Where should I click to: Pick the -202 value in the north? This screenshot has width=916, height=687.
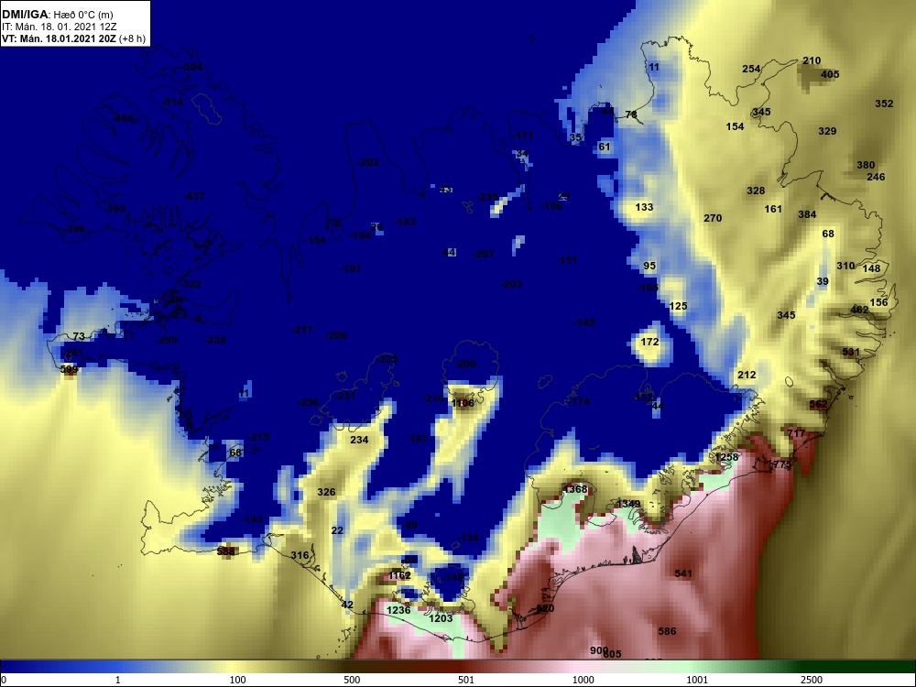coord(368,162)
